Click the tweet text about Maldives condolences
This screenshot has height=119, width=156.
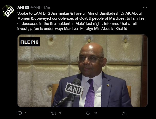[x=81, y=21]
